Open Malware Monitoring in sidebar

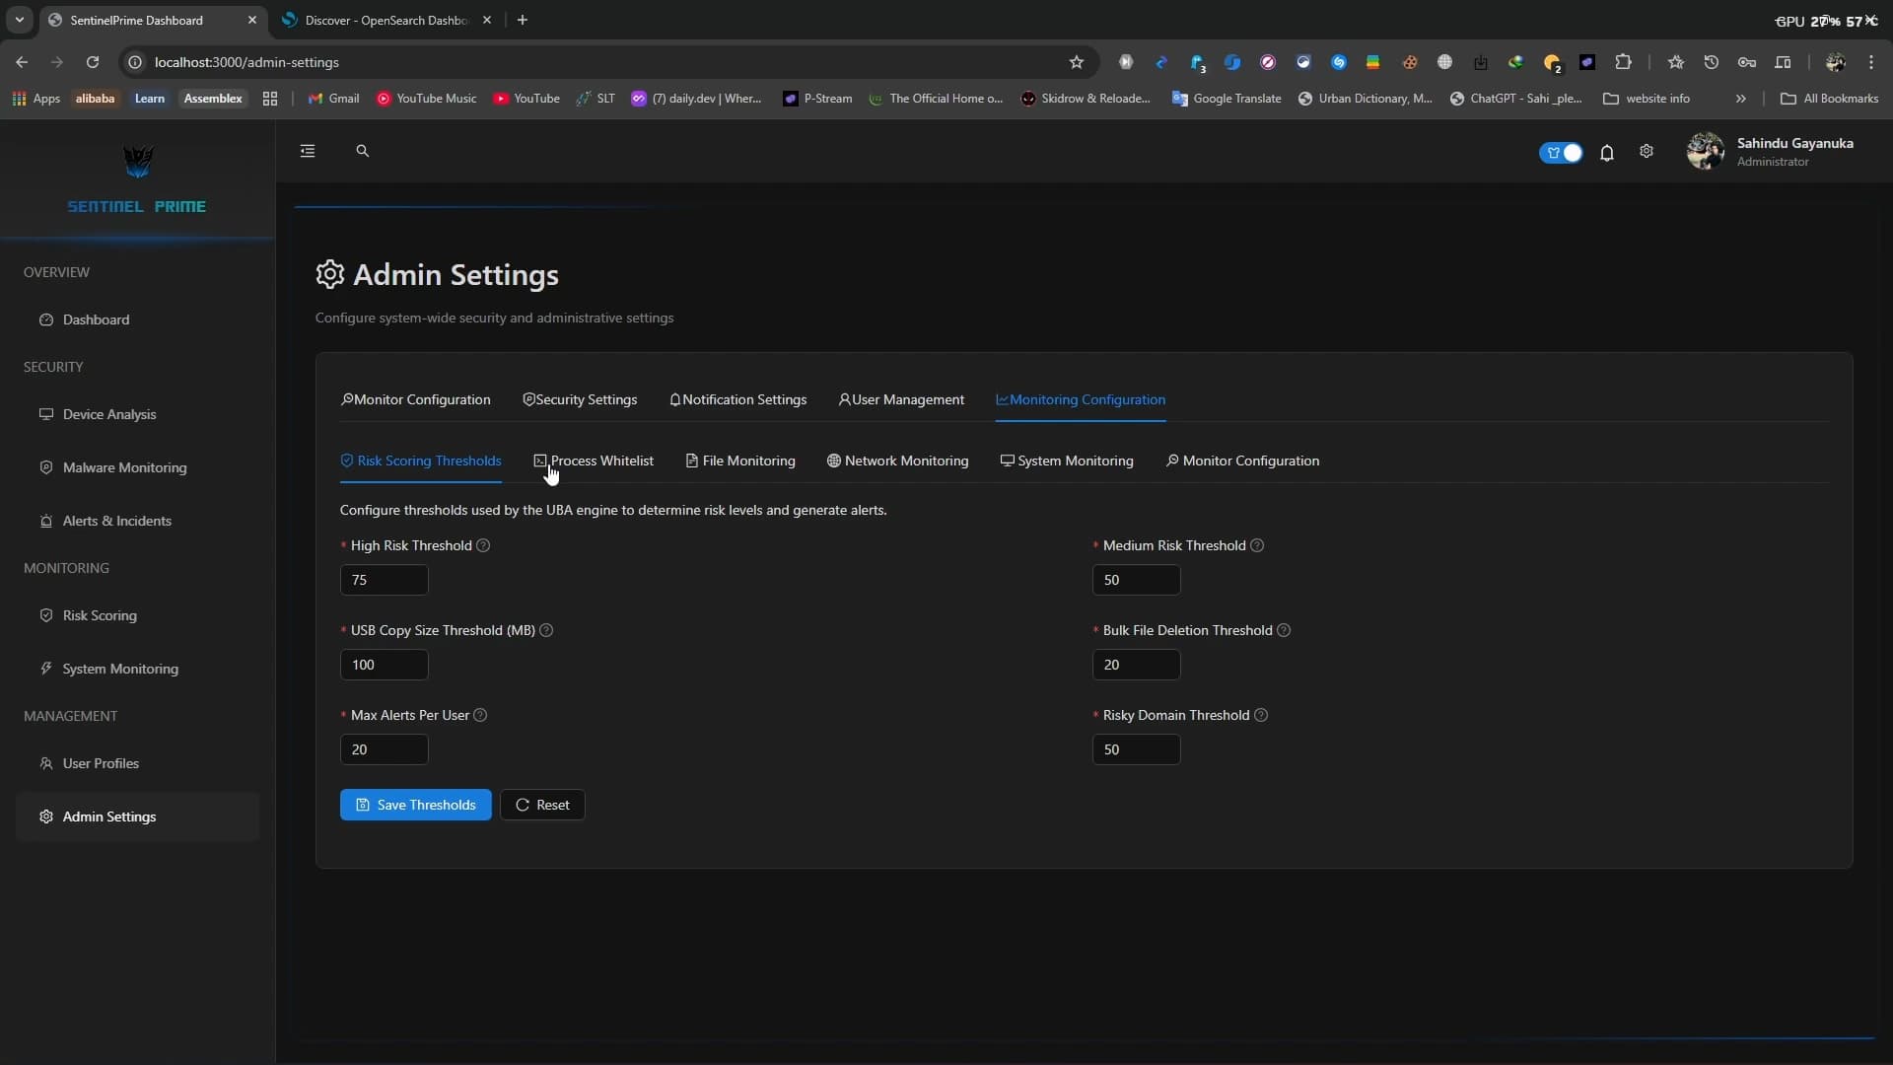point(124,467)
